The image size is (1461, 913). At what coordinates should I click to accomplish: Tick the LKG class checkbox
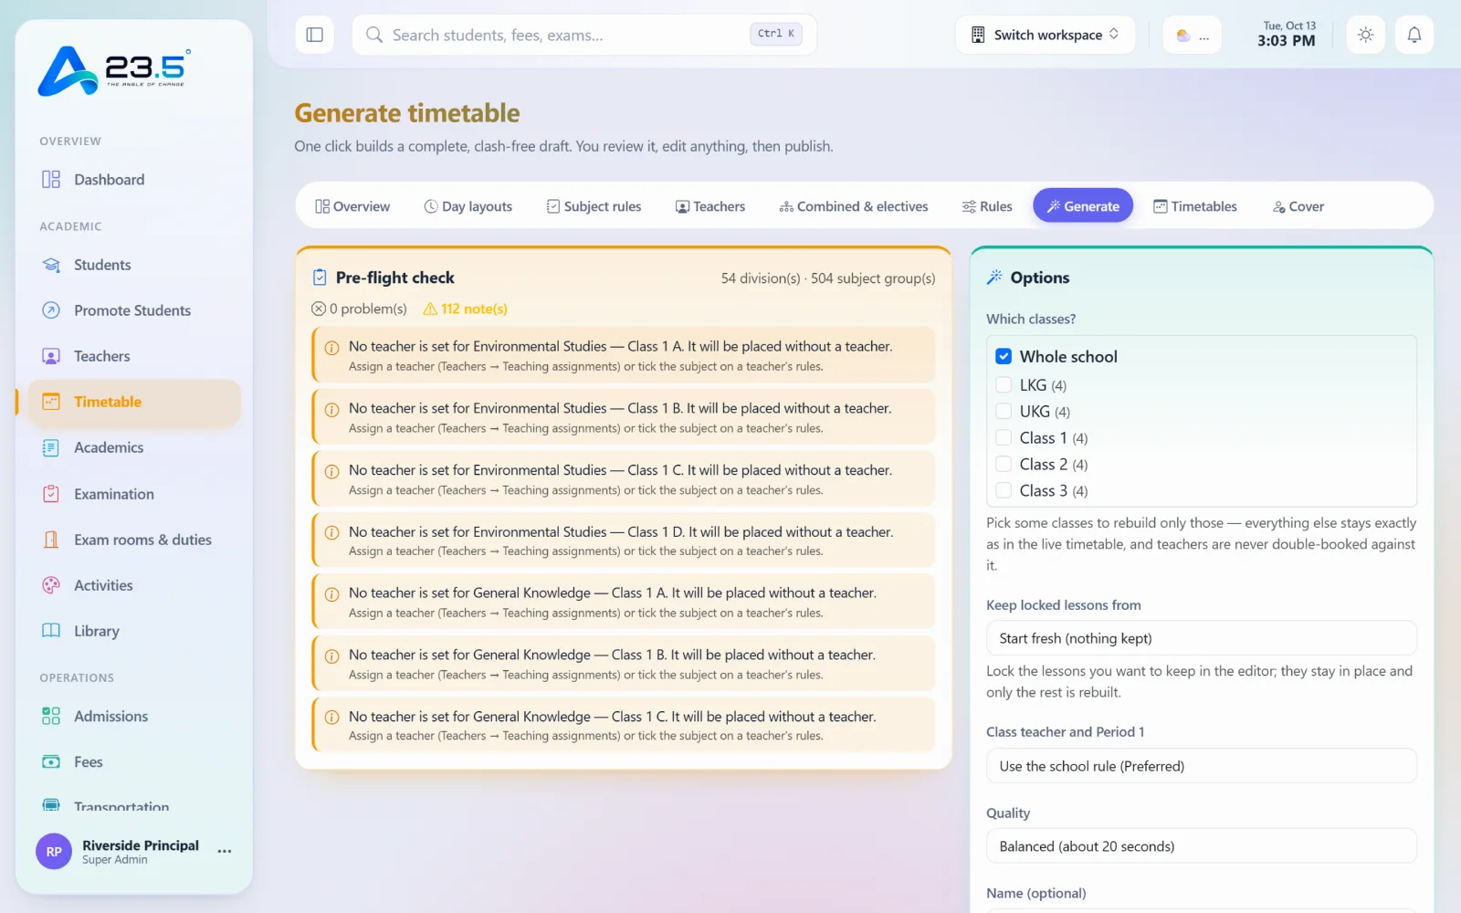coord(1004,384)
